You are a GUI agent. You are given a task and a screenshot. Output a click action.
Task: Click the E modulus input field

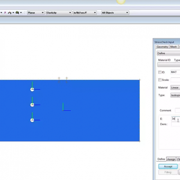pos(175,119)
